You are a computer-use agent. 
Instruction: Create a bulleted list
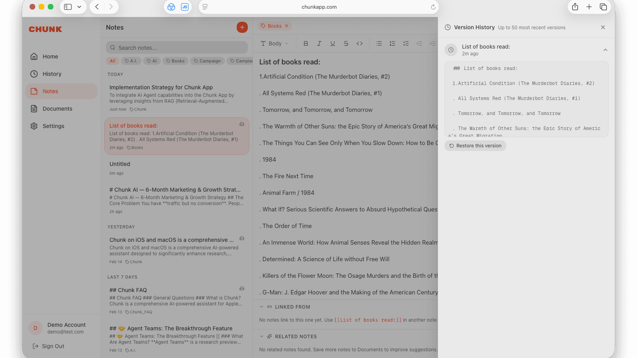coord(379,43)
